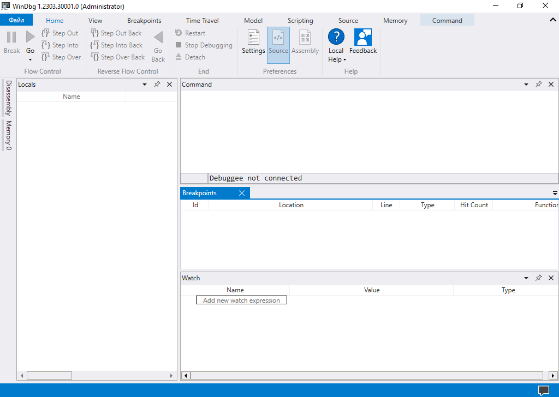Switch to the View ribbon tab
Image resolution: width=559 pixels, height=397 pixels.
[95, 21]
